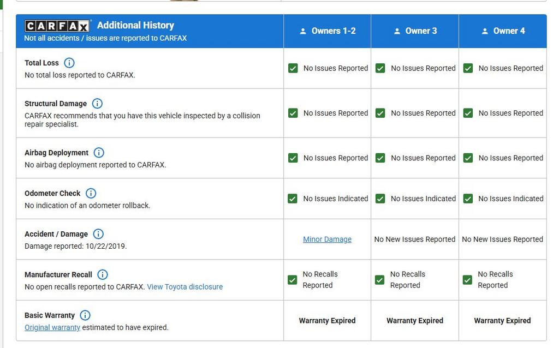Follow the Original warranty link
559x348 pixels.
(x=52, y=328)
